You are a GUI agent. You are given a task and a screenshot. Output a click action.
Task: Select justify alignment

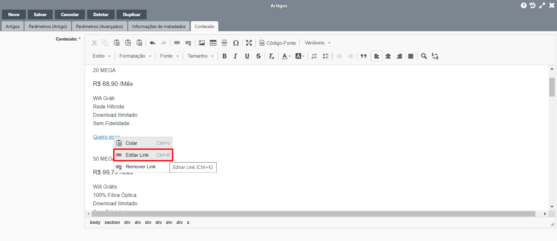(x=411, y=56)
